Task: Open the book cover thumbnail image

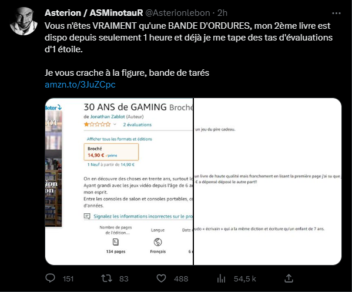Action: pos(53,169)
